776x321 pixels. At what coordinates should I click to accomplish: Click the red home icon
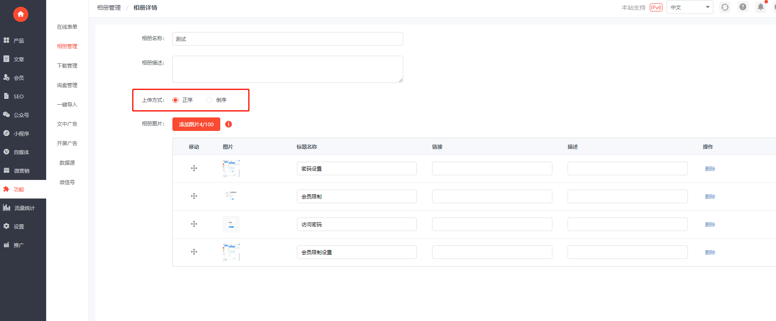(21, 14)
